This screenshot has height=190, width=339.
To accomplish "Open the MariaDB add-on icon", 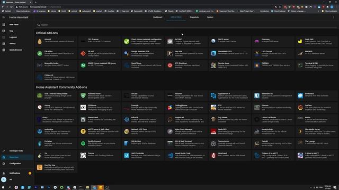I will (x=300, y=53).
